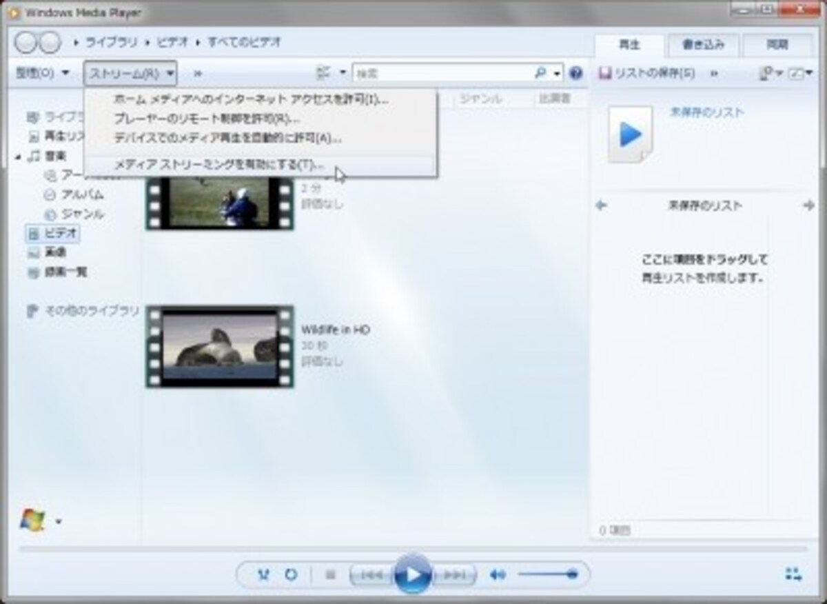Open the checkmark list-pane dropdown
The image size is (827, 604).
tap(799, 73)
